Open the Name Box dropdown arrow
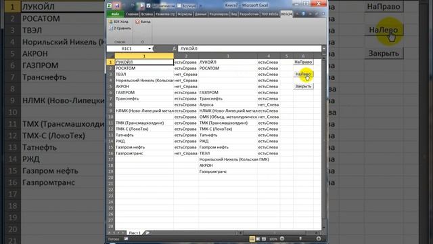This screenshot has width=433, height=244. click(150, 49)
